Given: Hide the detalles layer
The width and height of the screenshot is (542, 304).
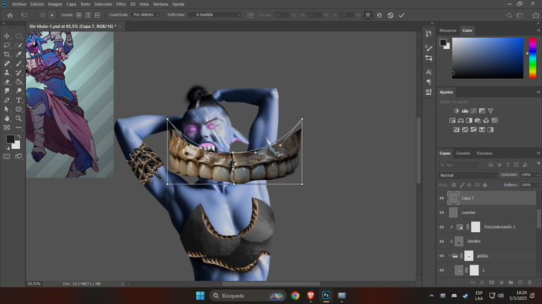Looking at the screenshot, I should click(x=441, y=241).
